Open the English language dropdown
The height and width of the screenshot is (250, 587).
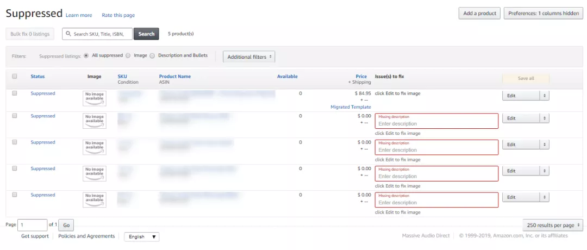pos(141,237)
